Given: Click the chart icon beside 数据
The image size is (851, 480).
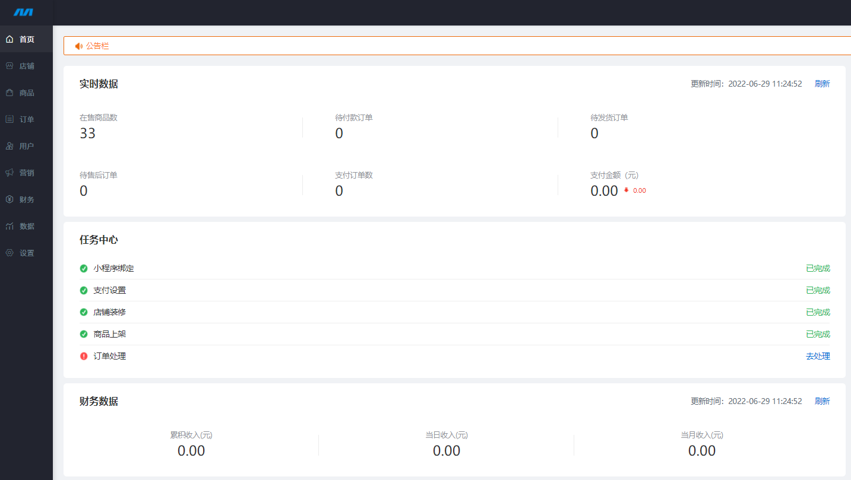Looking at the screenshot, I should point(10,226).
